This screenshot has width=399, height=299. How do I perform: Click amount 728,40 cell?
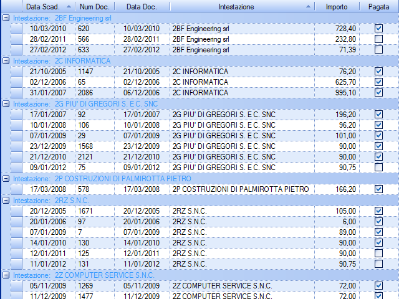click(337, 29)
